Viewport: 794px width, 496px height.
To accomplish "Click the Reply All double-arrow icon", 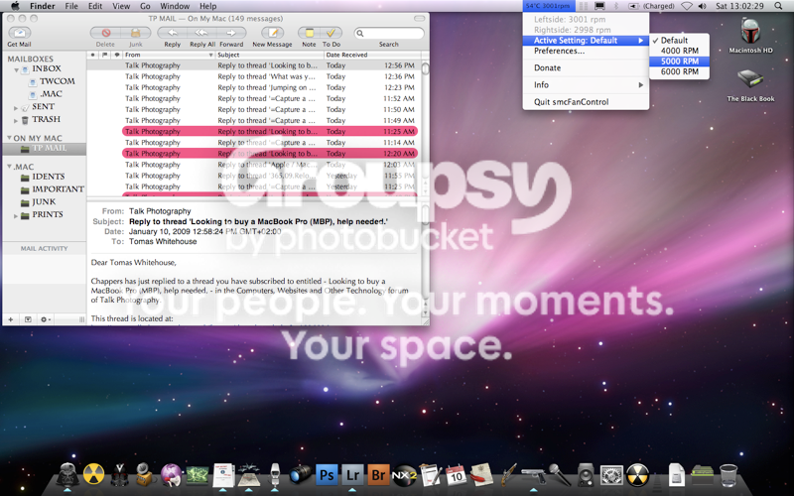I will [x=201, y=33].
